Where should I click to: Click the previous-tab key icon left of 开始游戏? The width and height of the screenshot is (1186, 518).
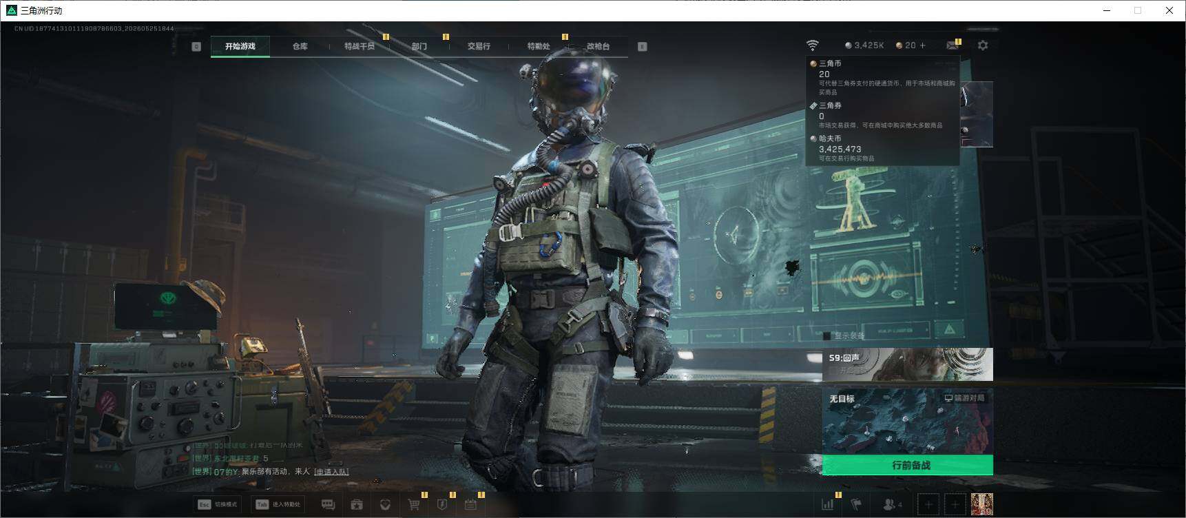(x=196, y=46)
